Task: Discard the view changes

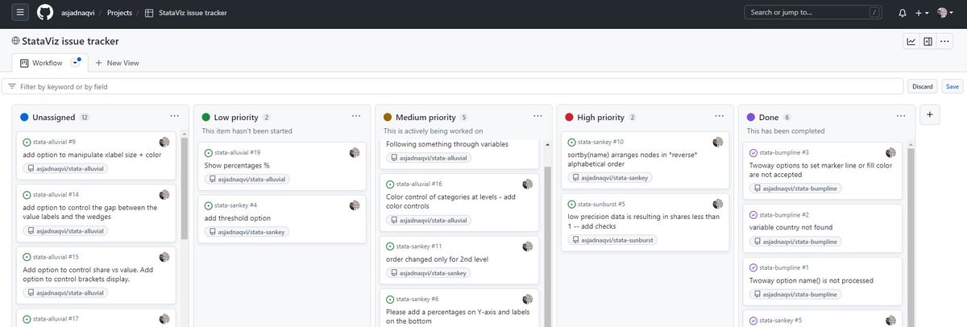Action: tap(922, 86)
